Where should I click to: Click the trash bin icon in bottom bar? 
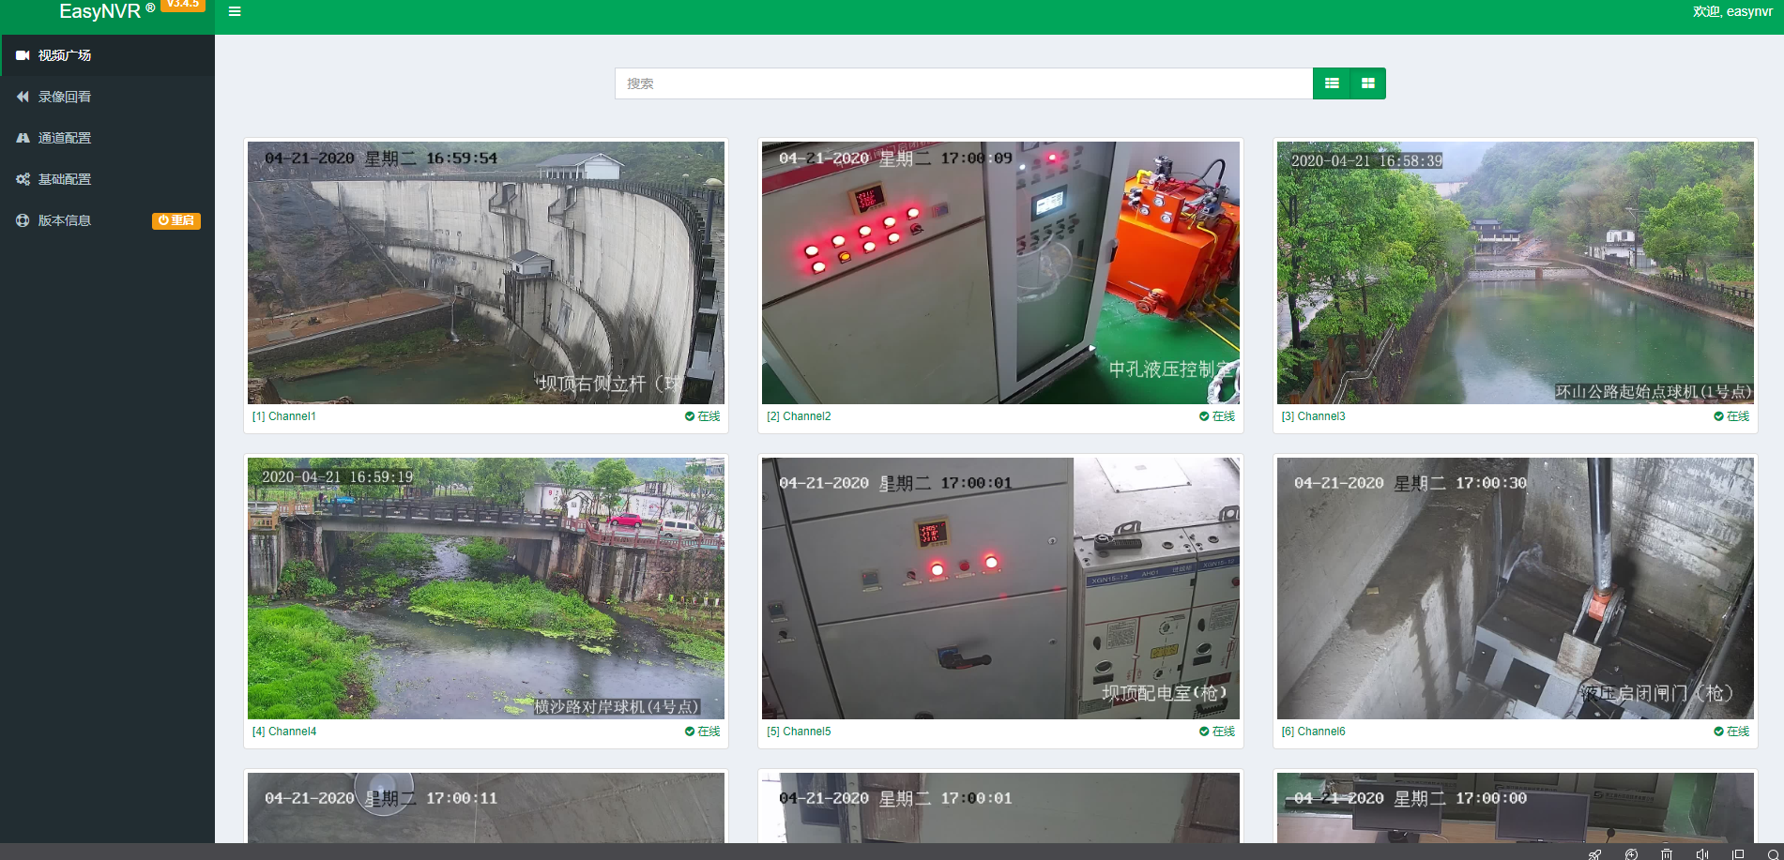click(1667, 853)
